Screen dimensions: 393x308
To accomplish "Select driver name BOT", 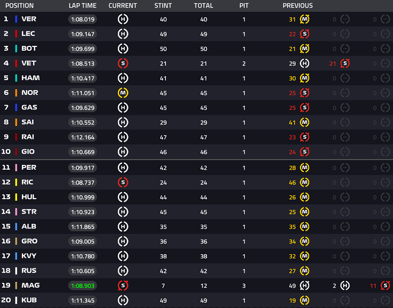I will (29, 49).
